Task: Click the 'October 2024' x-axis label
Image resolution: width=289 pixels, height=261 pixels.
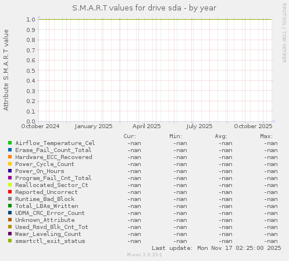Action: [x=40, y=126]
